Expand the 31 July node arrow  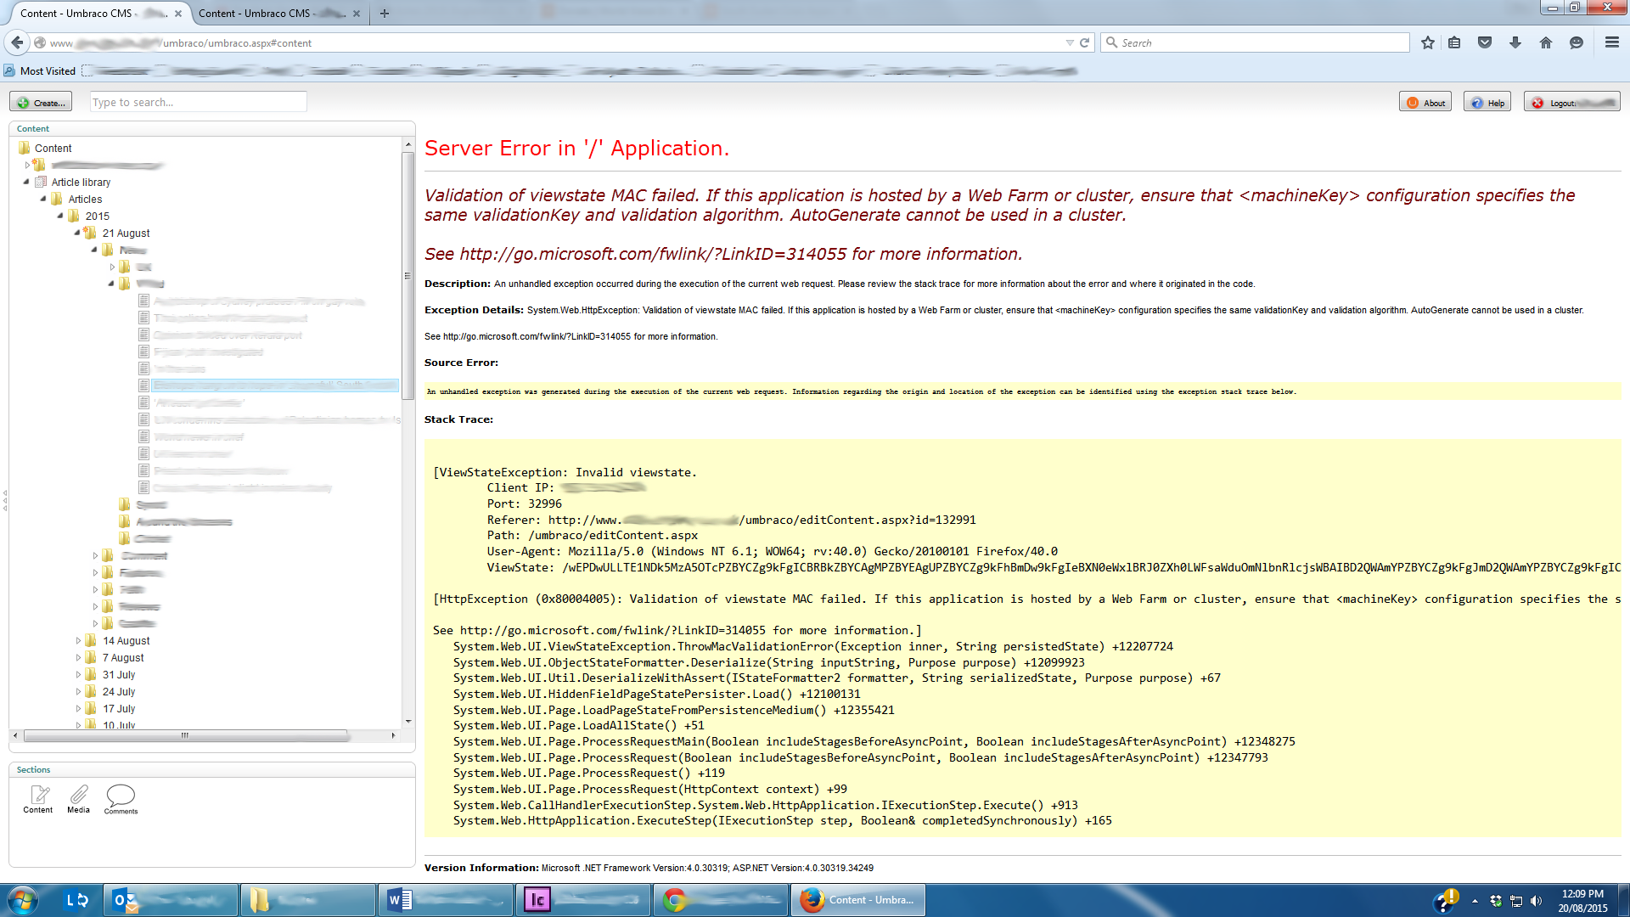pyautogui.click(x=78, y=675)
